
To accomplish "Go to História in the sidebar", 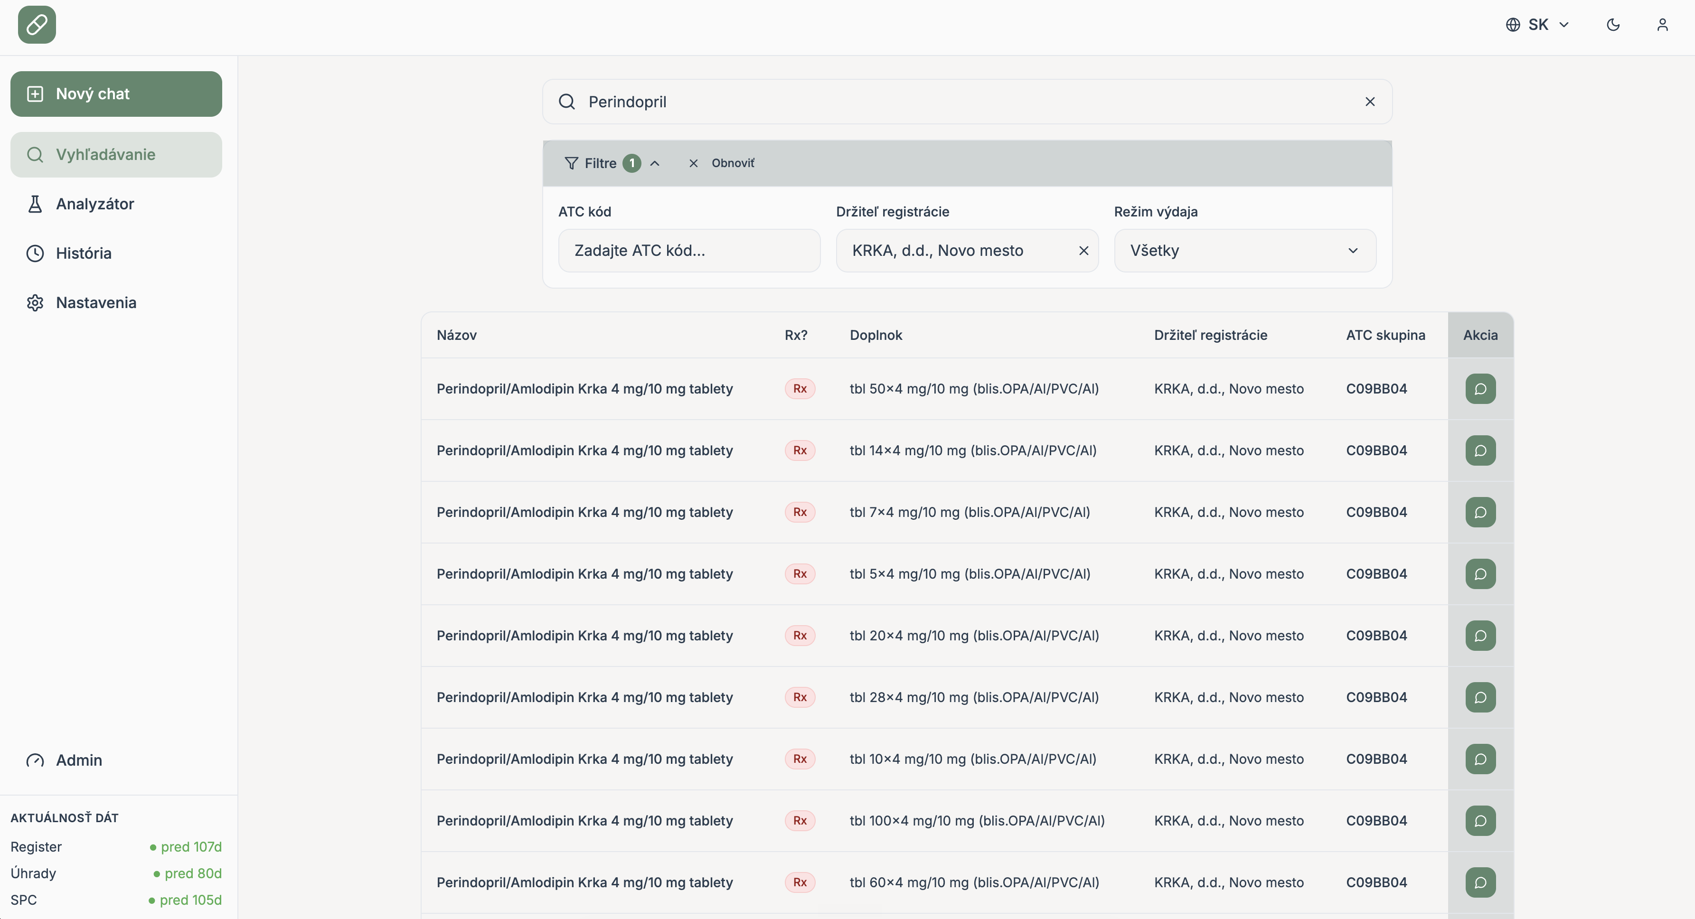I will click(116, 253).
